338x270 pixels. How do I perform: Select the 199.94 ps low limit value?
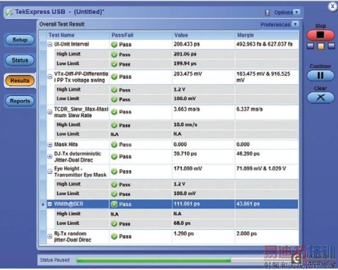click(185, 64)
